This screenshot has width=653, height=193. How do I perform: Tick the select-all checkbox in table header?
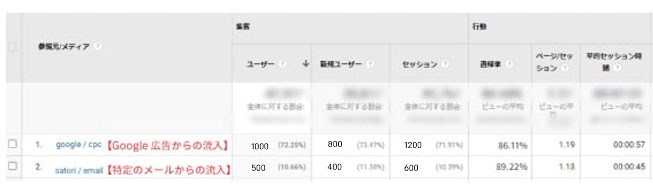tap(13, 47)
